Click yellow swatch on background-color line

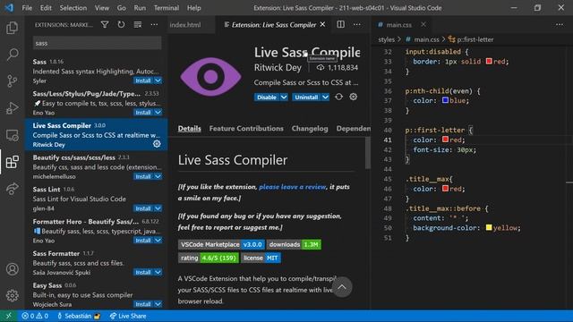click(489, 227)
